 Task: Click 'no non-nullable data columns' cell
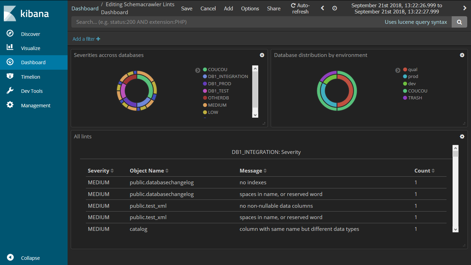276,206
